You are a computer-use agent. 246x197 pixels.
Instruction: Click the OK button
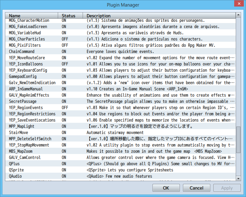[166, 188]
